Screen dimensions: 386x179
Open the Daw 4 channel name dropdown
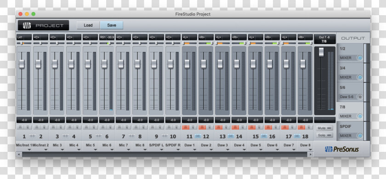pos(244,150)
